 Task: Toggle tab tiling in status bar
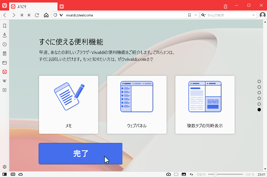click(13, 174)
